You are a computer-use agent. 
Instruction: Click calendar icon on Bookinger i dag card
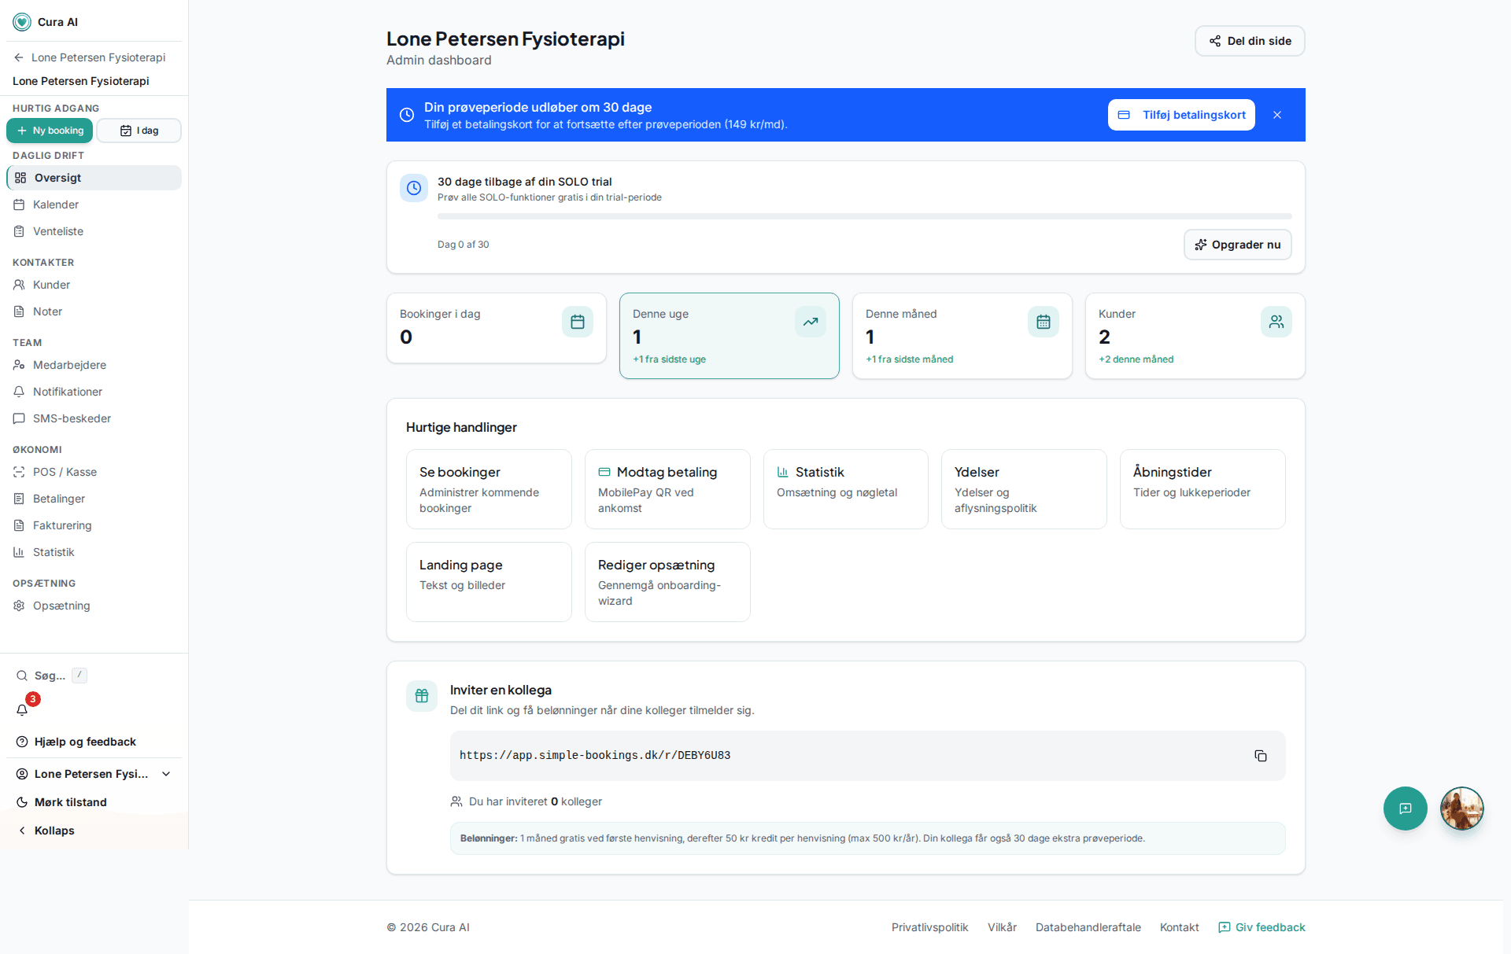click(578, 322)
